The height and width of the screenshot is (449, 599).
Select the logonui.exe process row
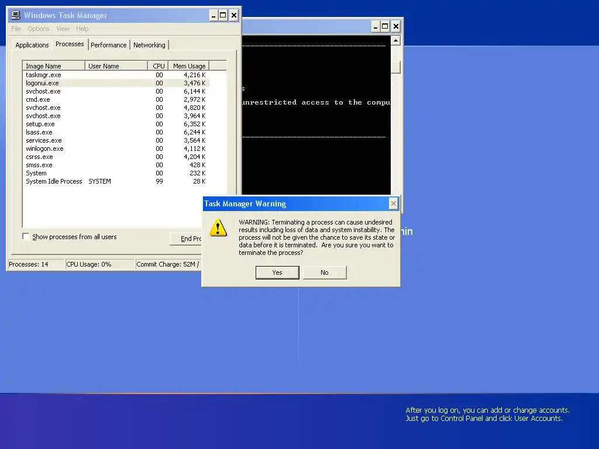pyautogui.click(x=116, y=83)
